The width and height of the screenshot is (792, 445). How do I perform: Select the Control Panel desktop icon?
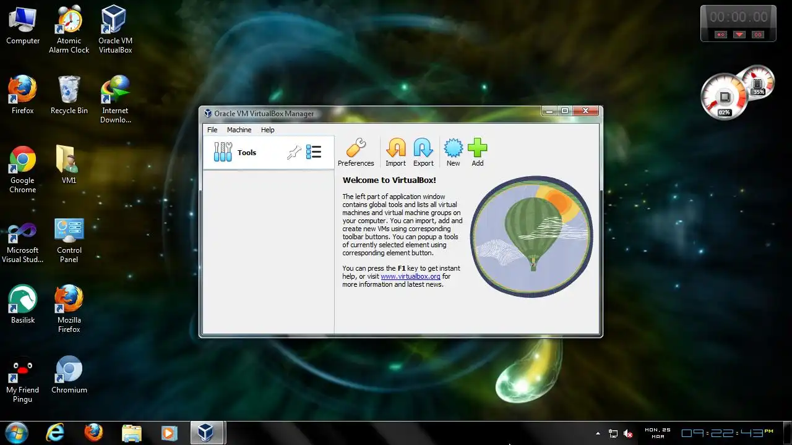[x=69, y=240]
